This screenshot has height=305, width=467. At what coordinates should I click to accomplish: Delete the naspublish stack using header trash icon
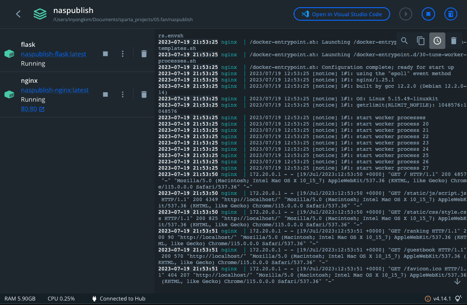[451, 14]
